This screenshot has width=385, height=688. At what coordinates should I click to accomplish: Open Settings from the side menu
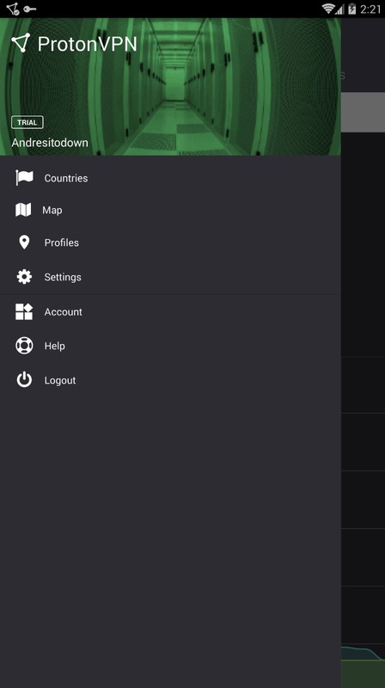[x=170, y=277]
